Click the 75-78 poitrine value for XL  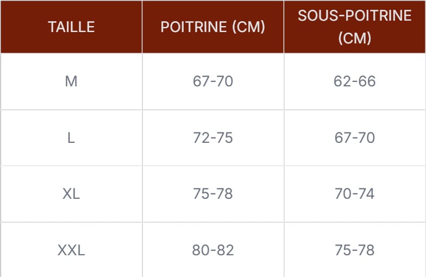(x=213, y=194)
